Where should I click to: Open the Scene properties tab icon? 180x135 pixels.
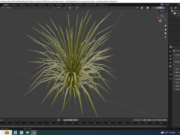170,66
